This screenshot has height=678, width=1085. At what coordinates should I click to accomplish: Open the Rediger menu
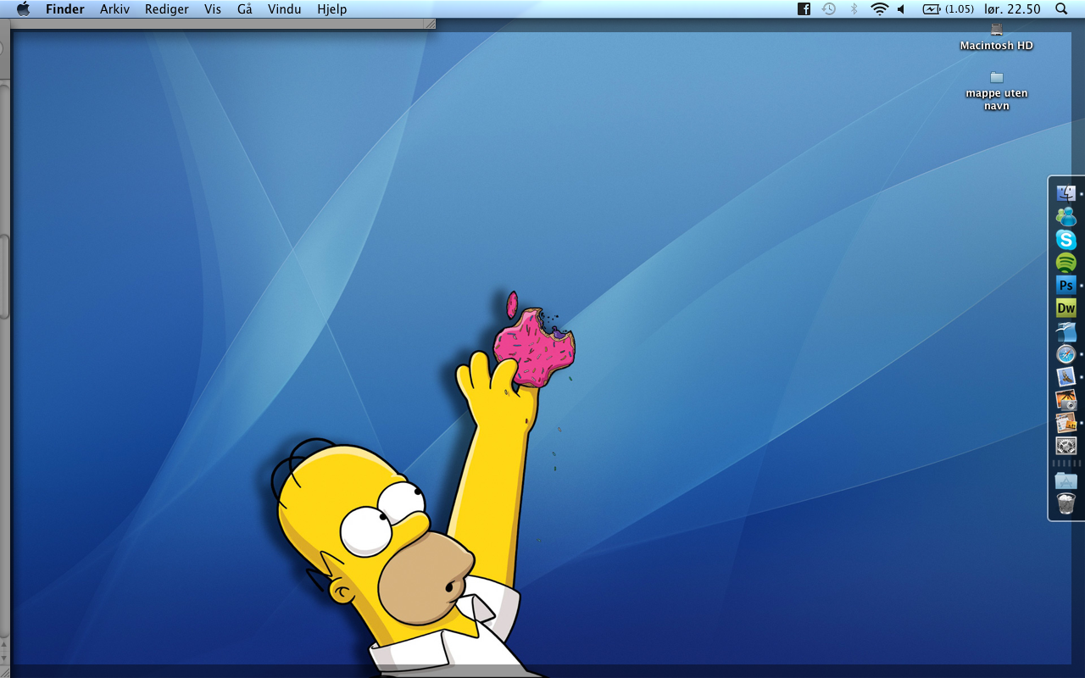[x=167, y=9]
